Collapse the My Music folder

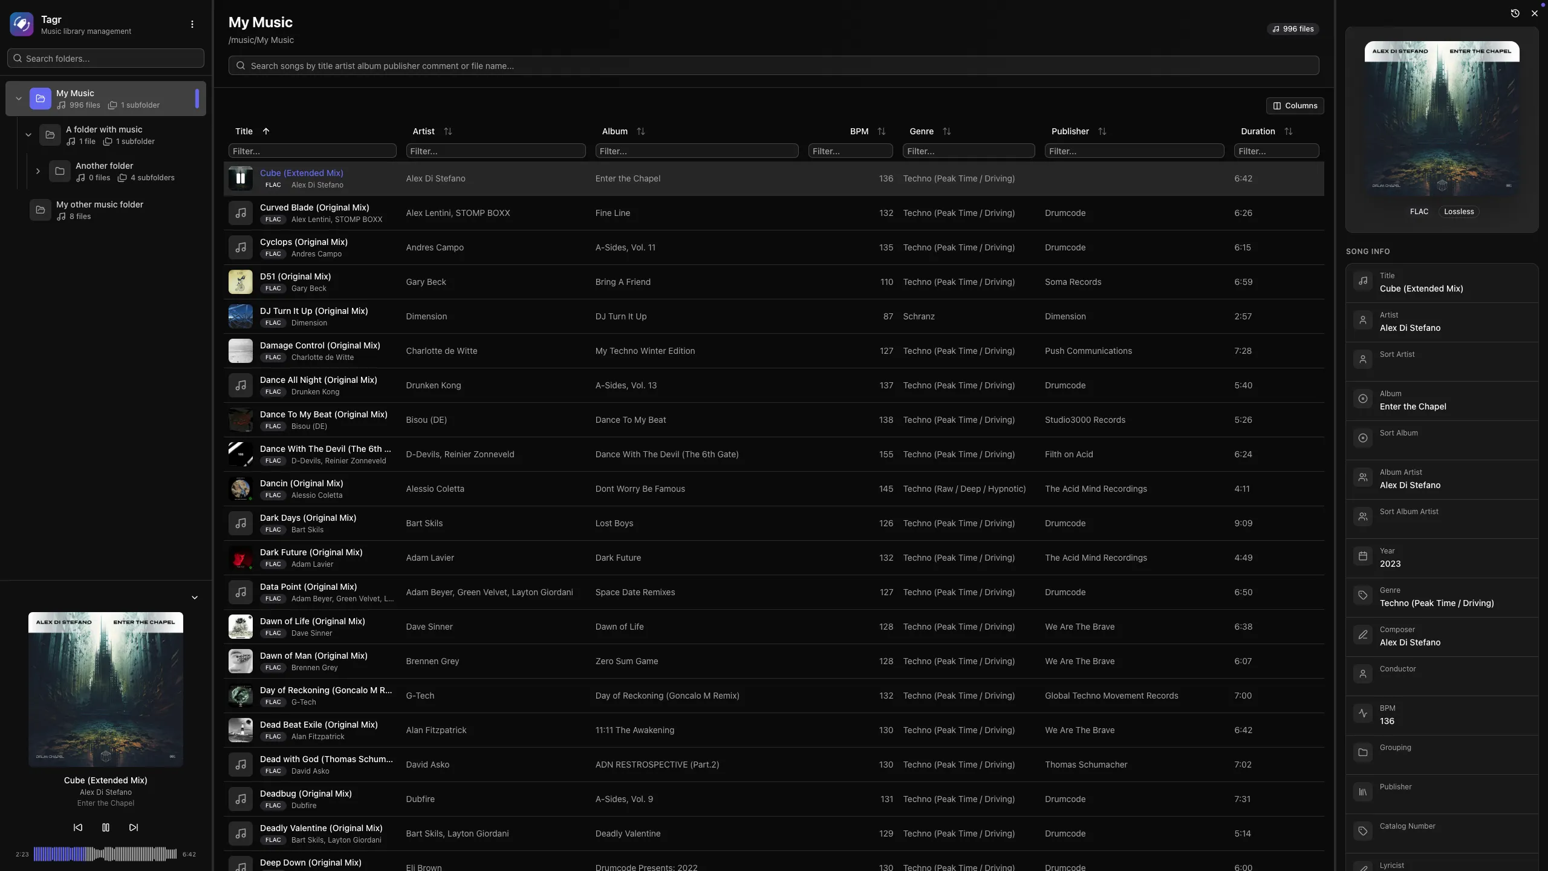(x=19, y=99)
